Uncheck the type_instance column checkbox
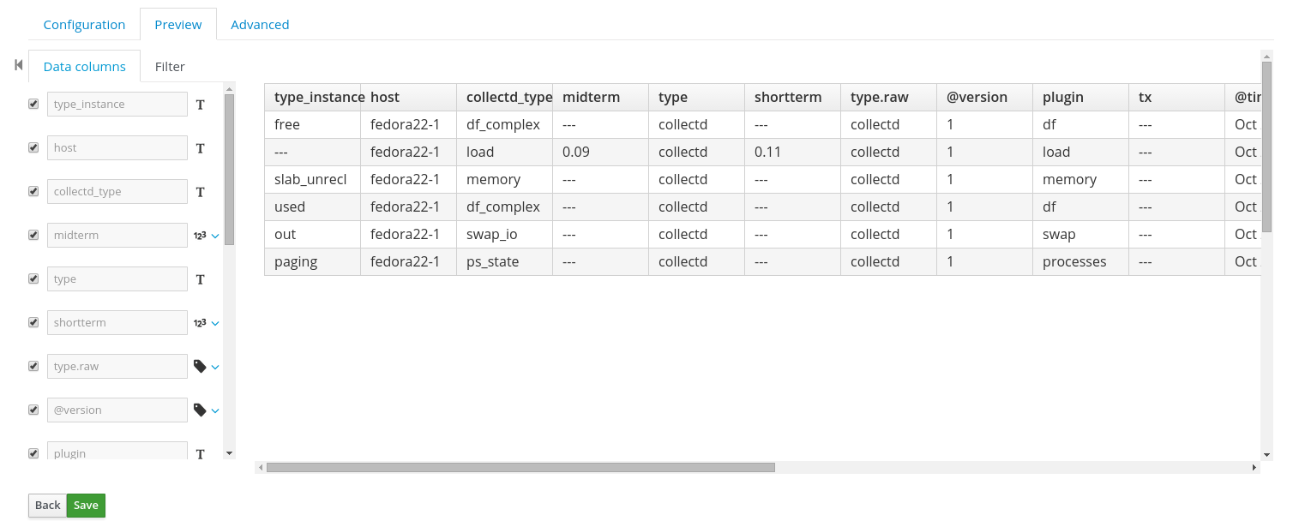The height and width of the screenshot is (527, 1299). coord(33,104)
